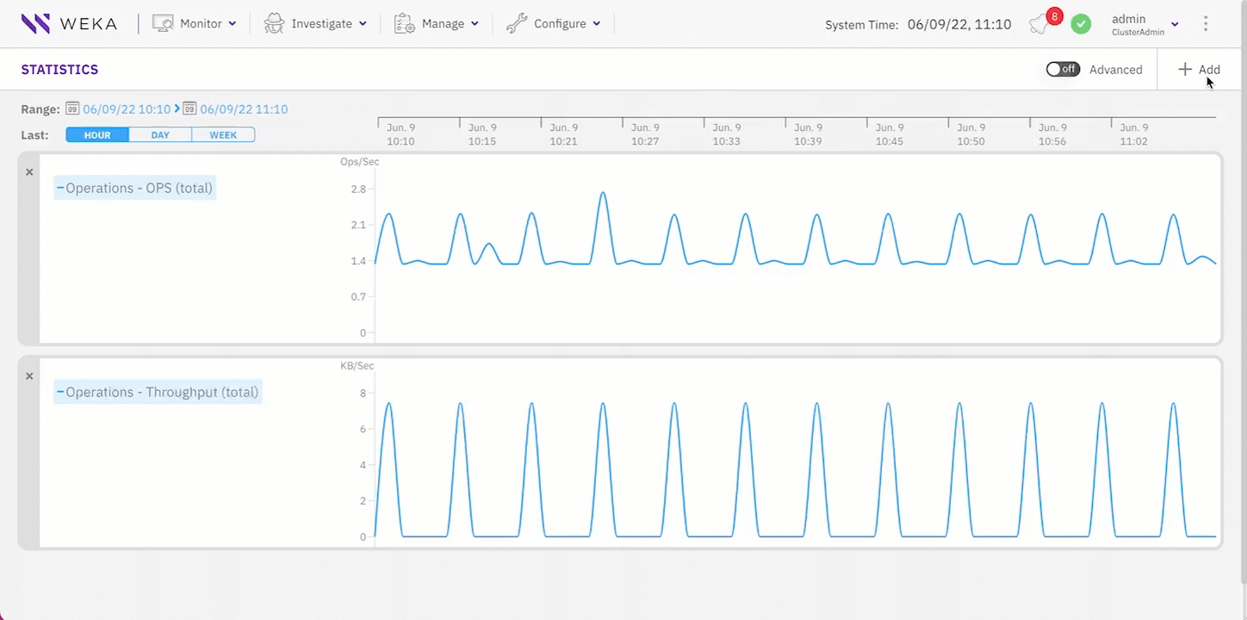Click the range end calendar icon
This screenshot has width=1247, height=620.
click(190, 109)
